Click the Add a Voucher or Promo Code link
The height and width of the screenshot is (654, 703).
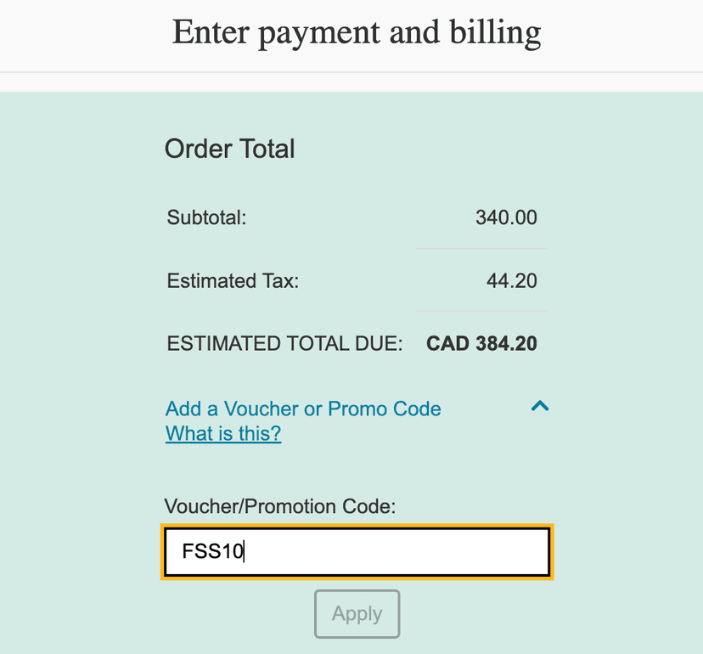click(303, 409)
